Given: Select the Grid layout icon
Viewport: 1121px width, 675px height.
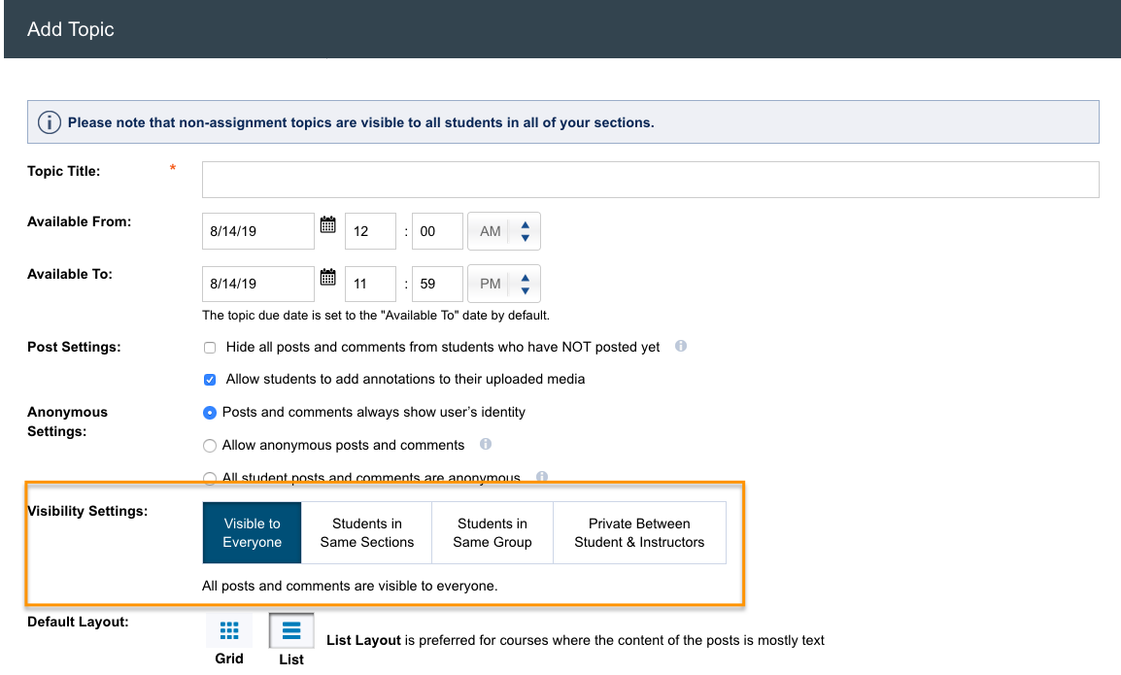Looking at the screenshot, I should [229, 631].
